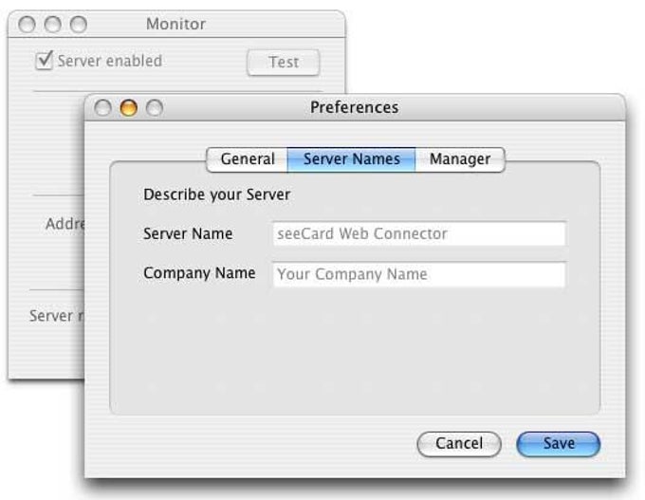Open the Manager tab
The height and width of the screenshot is (500, 645).
460,159
